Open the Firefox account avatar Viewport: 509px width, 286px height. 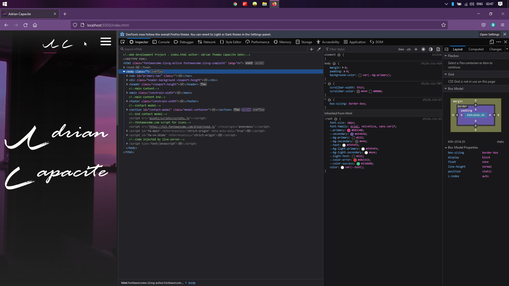[493, 25]
